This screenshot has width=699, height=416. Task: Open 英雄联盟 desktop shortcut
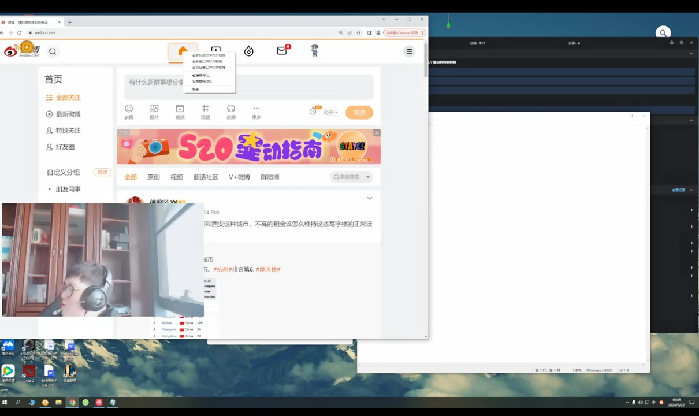point(69,372)
